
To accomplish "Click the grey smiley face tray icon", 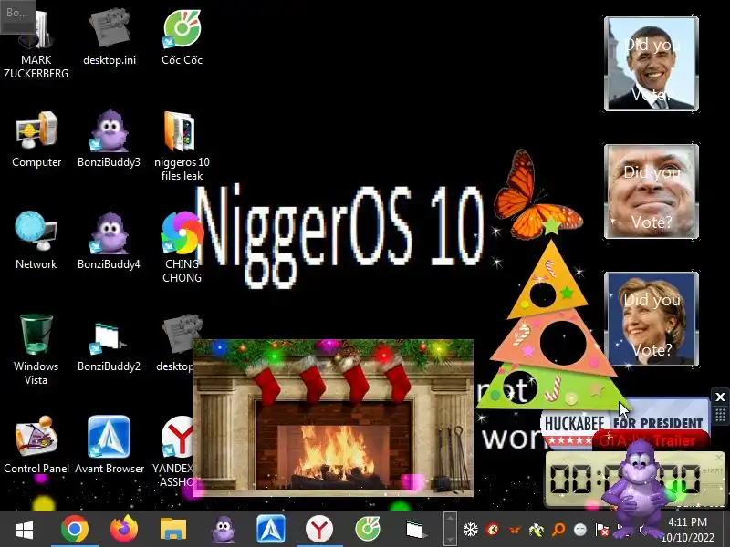I will 580,530.
